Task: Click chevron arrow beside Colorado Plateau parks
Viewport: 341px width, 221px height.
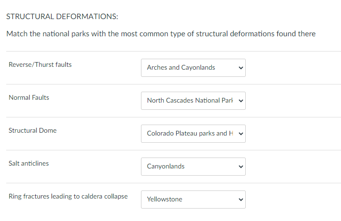Action: (x=241, y=134)
